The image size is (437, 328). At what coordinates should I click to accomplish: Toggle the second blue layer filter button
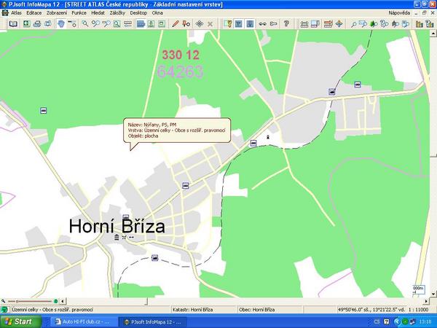pyautogui.click(x=250, y=24)
